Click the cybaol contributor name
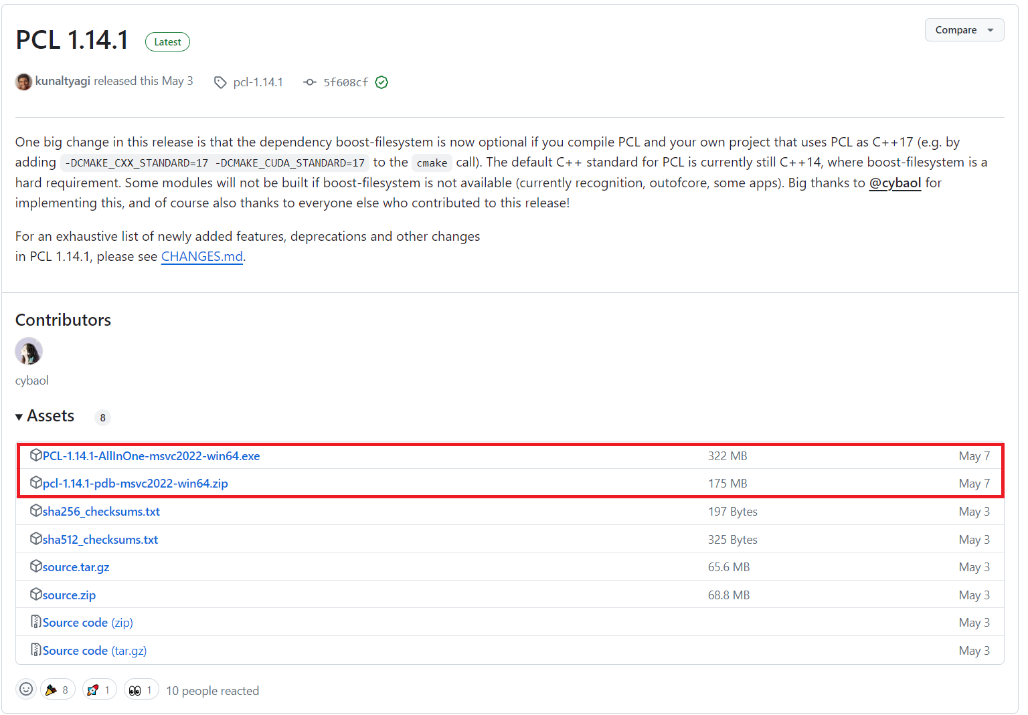The height and width of the screenshot is (715, 1028). coord(31,381)
